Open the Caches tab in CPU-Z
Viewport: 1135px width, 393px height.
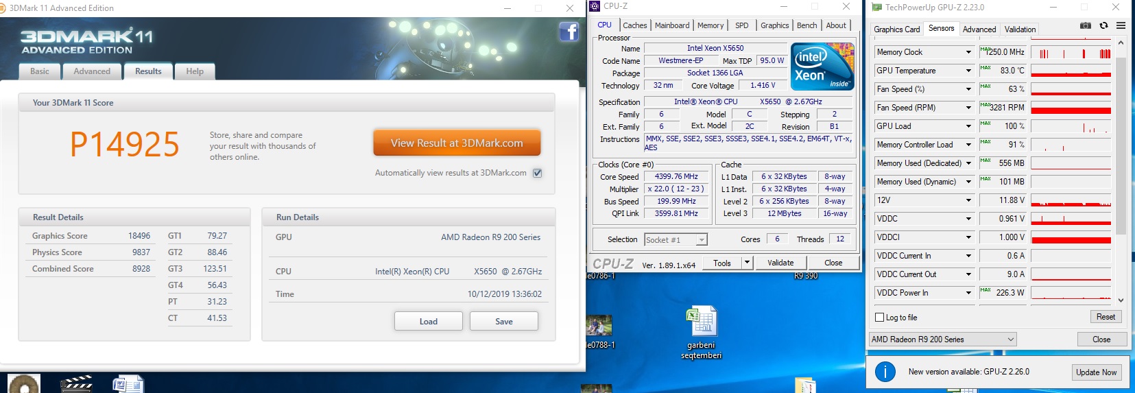(635, 25)
